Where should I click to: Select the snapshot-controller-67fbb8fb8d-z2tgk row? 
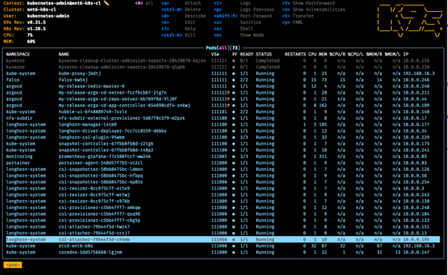[x=223, y=144]
